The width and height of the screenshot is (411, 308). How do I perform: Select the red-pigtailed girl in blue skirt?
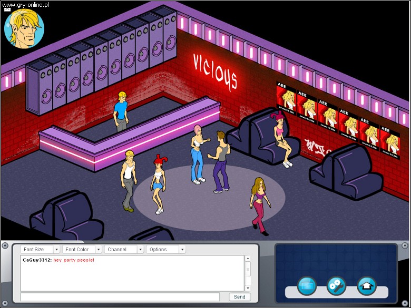[x=159, y=184]
